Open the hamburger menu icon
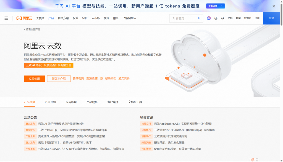Viewport: 283px width, 162px height. [x=6, y=18]
